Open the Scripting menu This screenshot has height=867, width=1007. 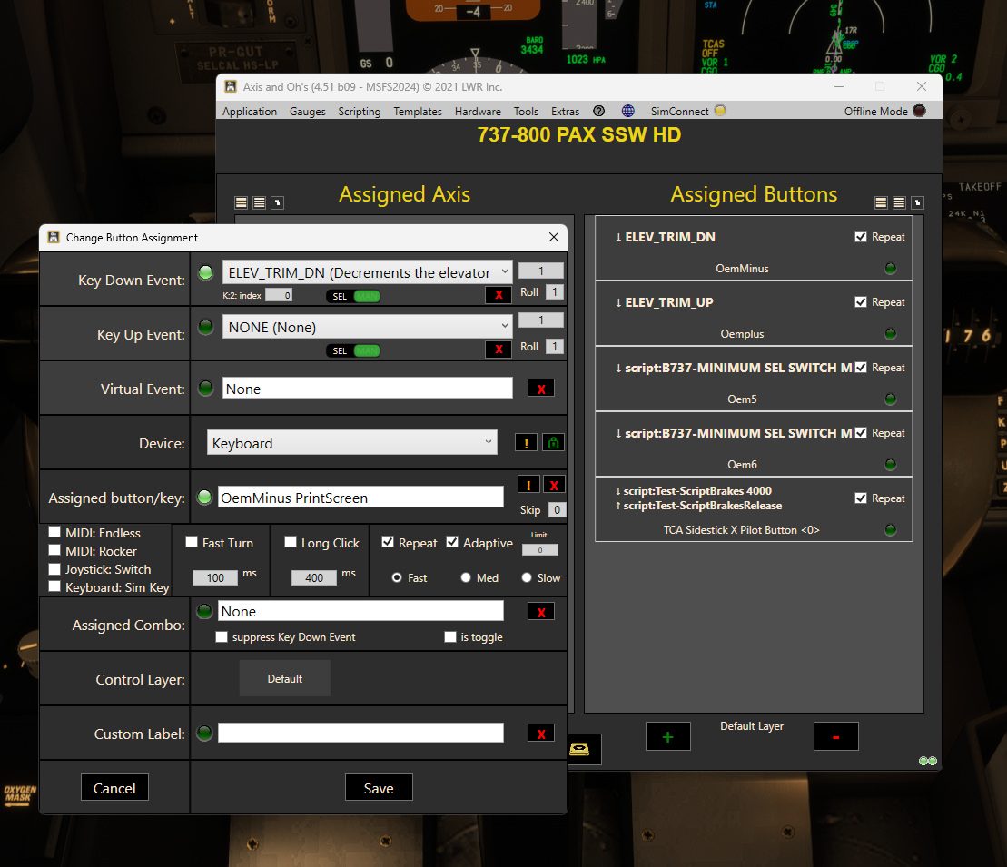(360, 111)
